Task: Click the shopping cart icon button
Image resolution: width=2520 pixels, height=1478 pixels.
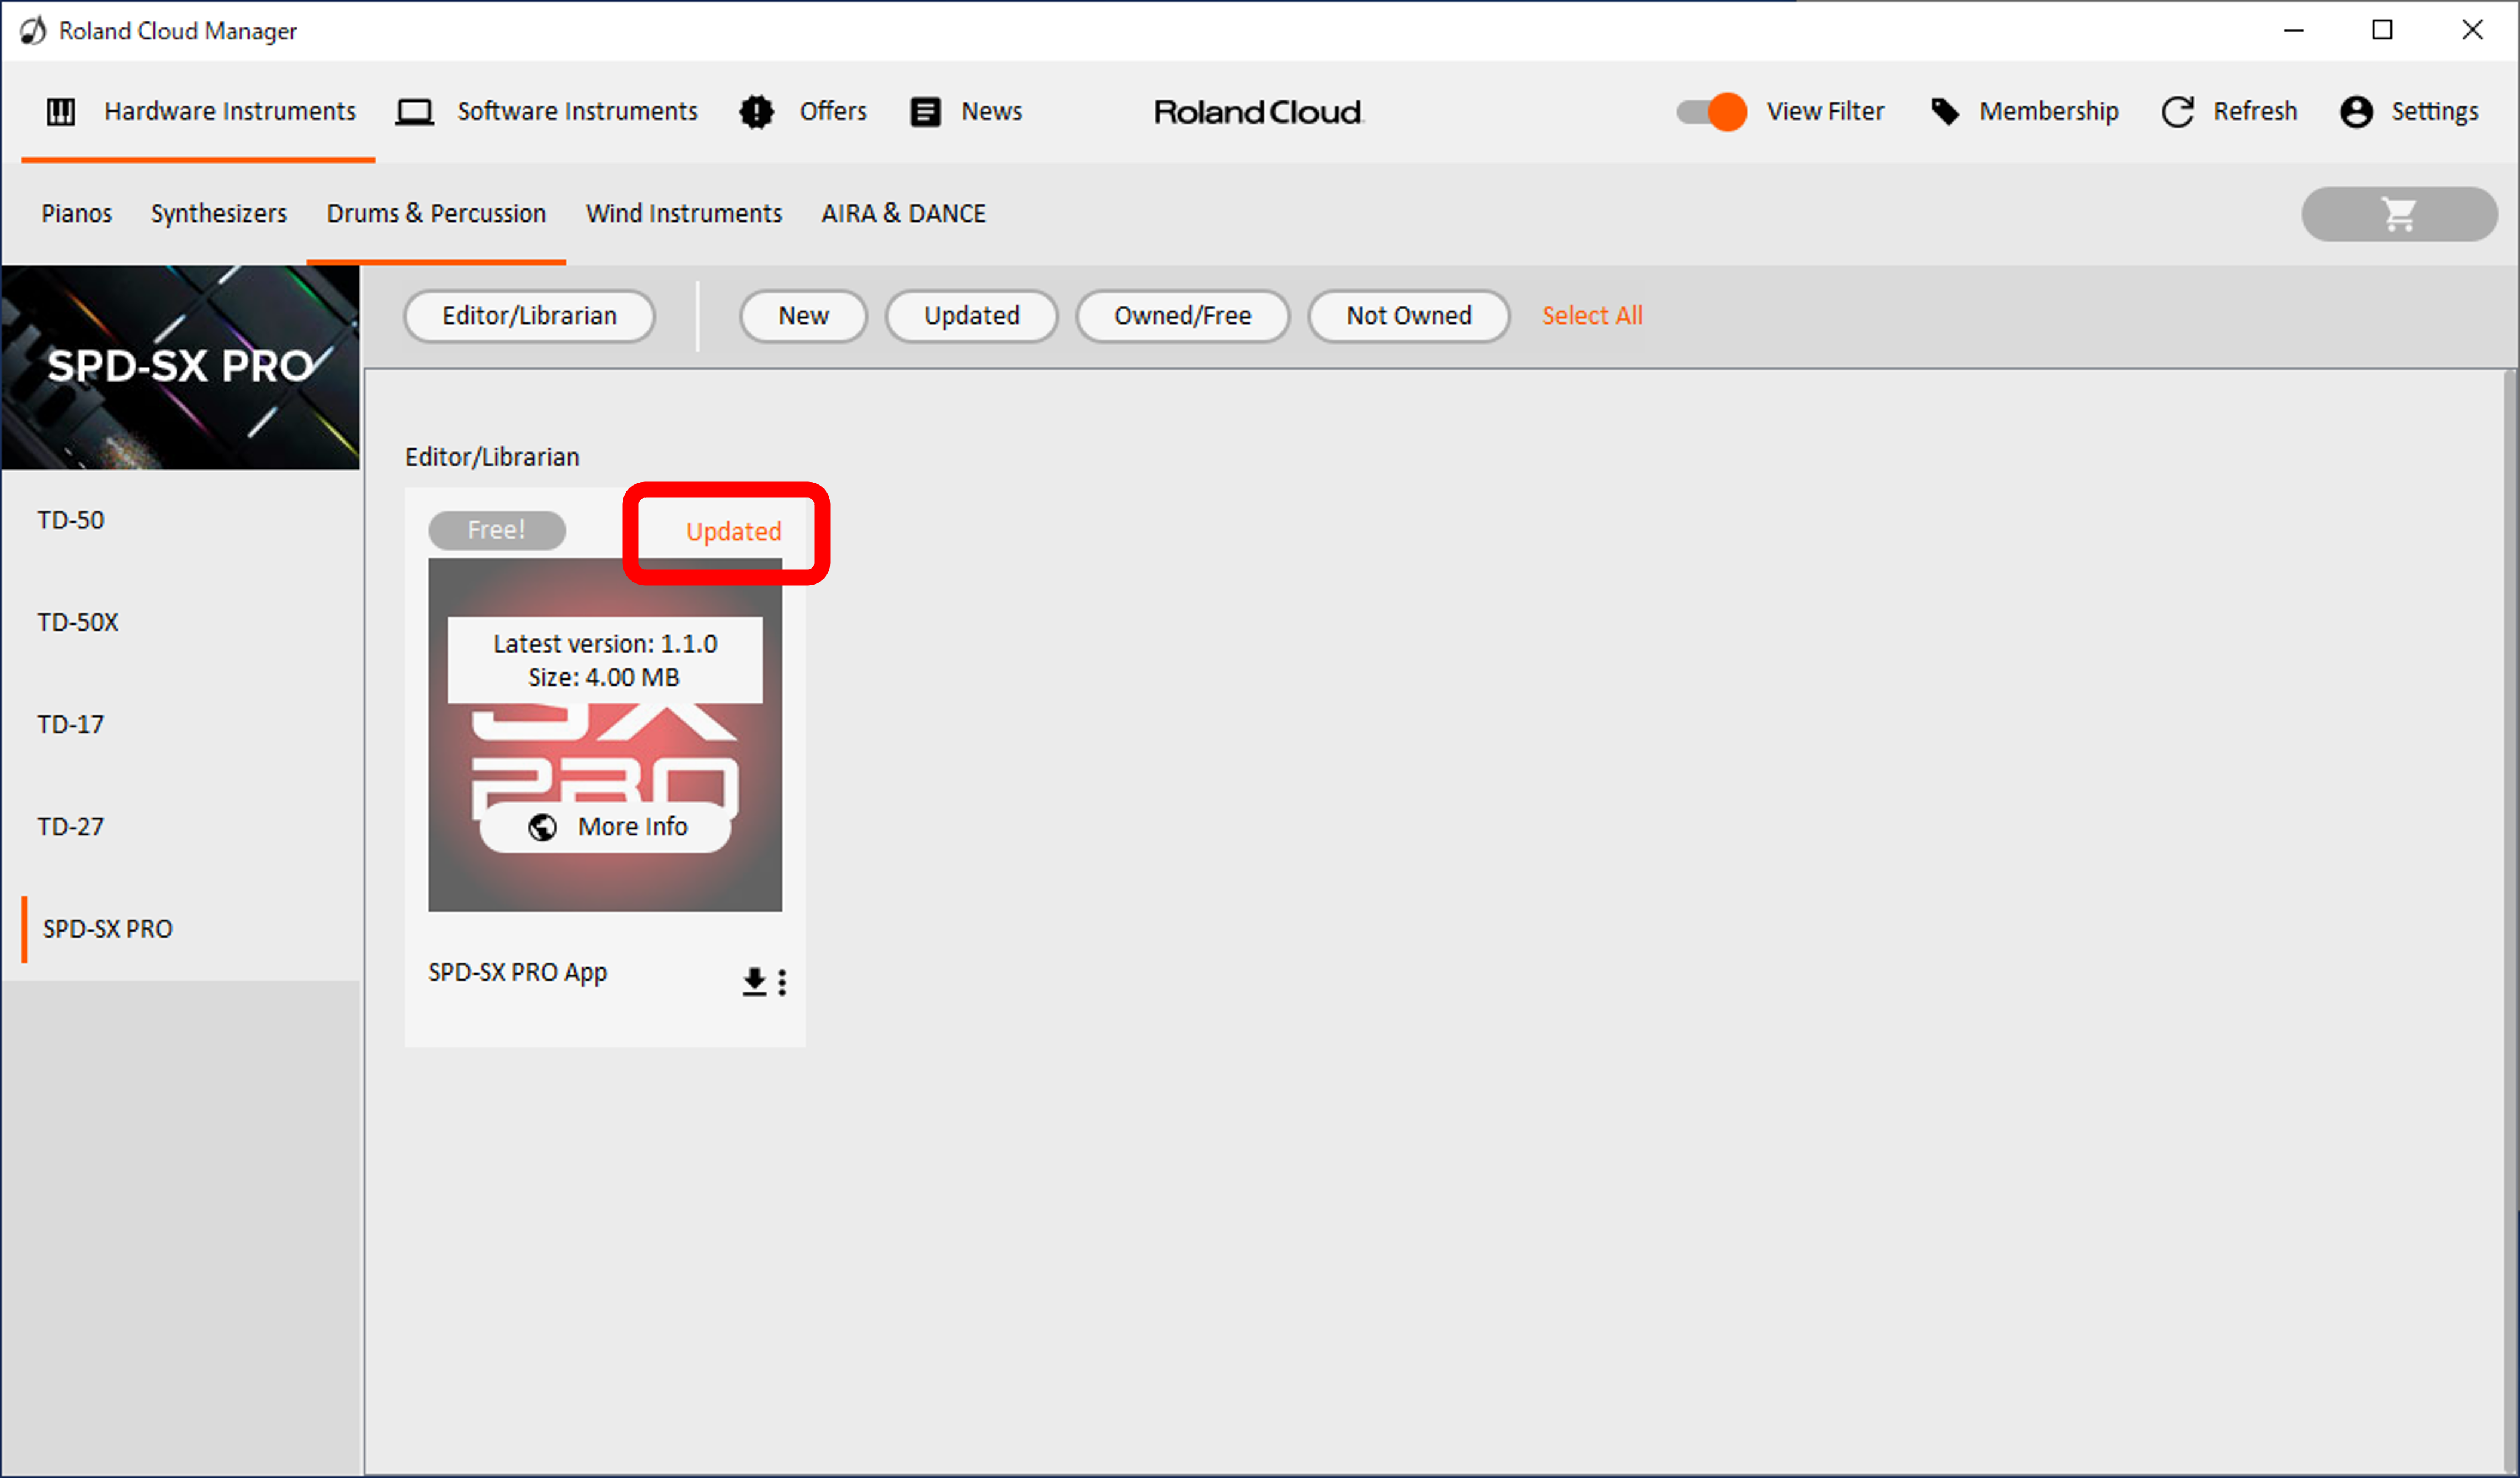Action: 2398,214
